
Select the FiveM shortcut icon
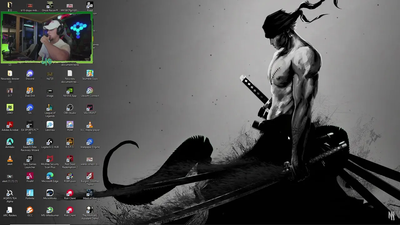(30, 176)
